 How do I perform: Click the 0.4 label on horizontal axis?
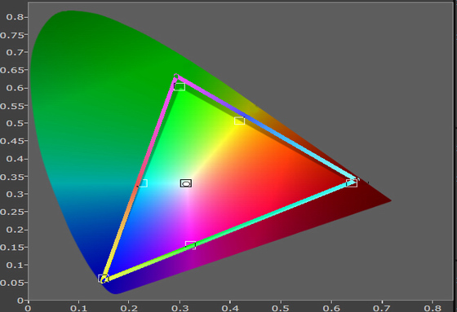230,308
